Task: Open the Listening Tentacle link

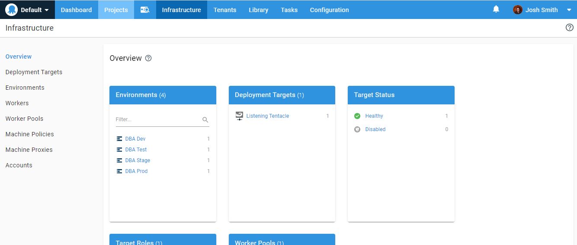Action: click(268, 116)
